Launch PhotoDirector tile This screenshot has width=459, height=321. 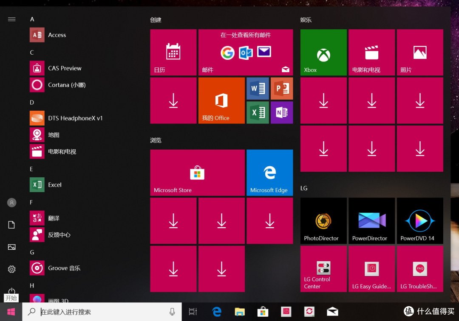[x=323, y=221]
